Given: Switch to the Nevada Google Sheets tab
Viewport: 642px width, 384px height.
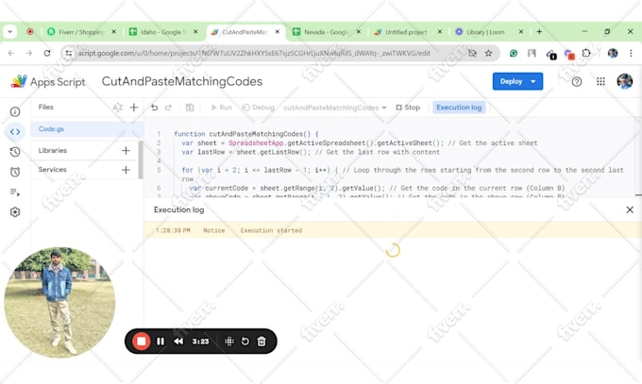Looking at the screenshot, I should (x=327, y=31).
